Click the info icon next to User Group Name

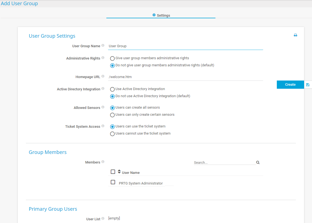point(103,46)
